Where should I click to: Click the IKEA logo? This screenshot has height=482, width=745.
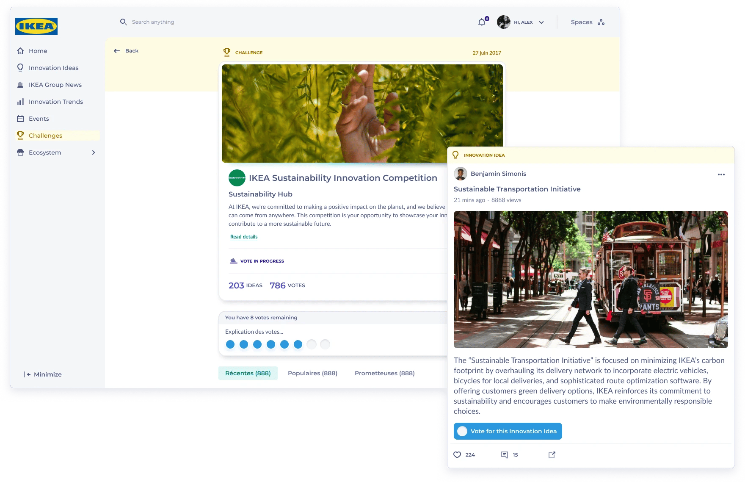click(36, 26)
